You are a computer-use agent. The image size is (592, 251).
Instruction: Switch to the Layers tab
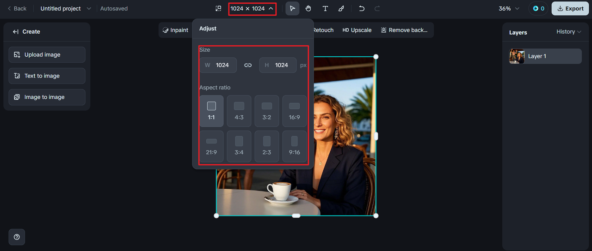click(518, 32)
